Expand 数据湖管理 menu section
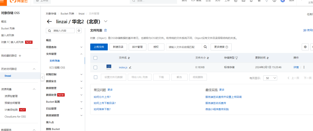313x131 pixels. [81, 115]
